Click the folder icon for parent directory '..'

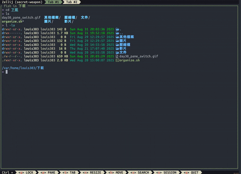tap(117, 33)
